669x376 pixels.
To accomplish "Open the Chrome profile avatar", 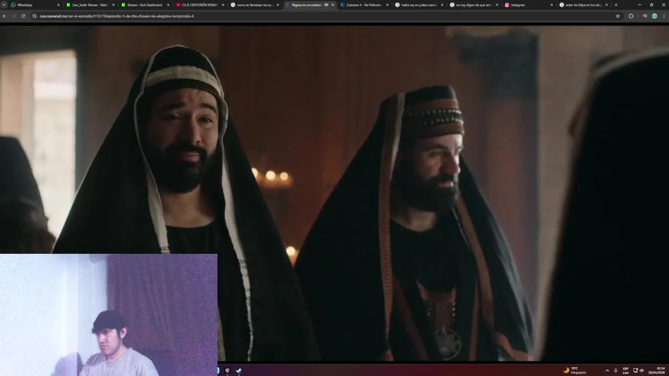I will (x=654, y=16).
